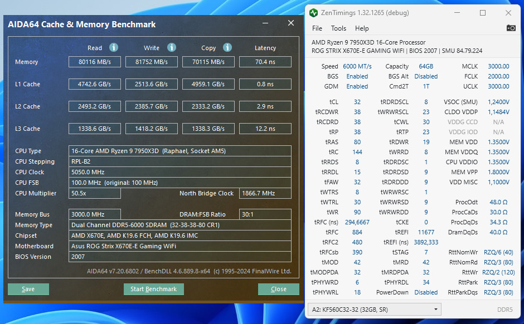Click VSOC (SMU) value 1,2400V
The image size is (524, 324).
click(498, 102)
